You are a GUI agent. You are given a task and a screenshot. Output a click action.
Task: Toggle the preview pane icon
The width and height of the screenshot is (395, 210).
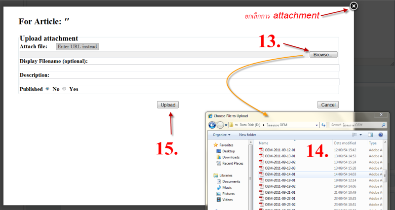[x=370, y=135]
